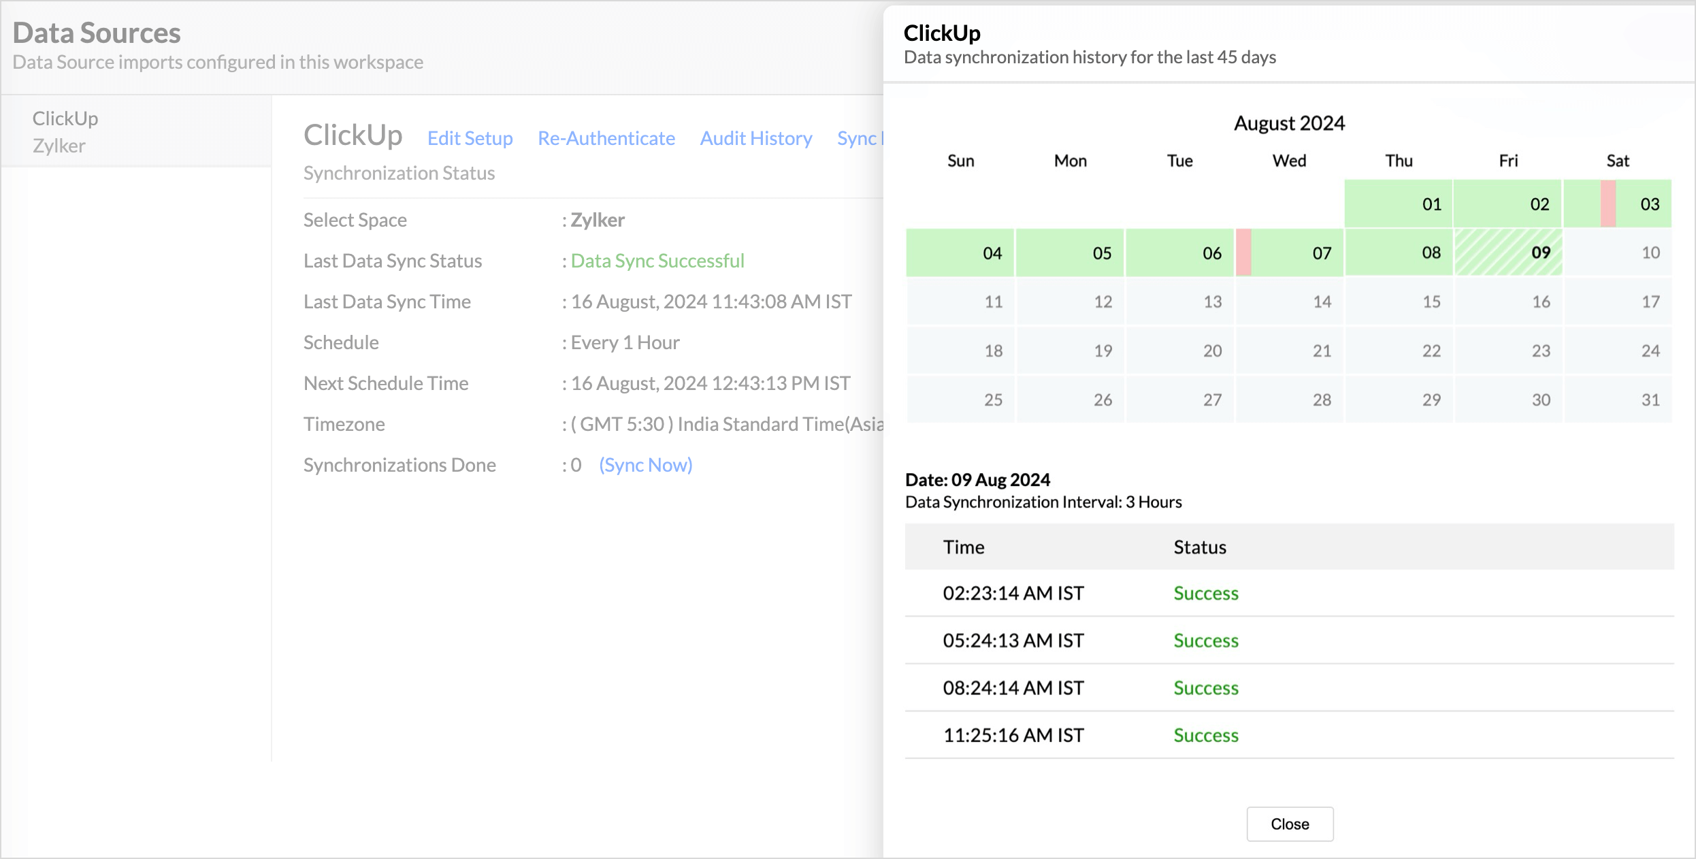1696x859 pixels.
Task: Select August 04 in the calendar
Action: [960, 253]
